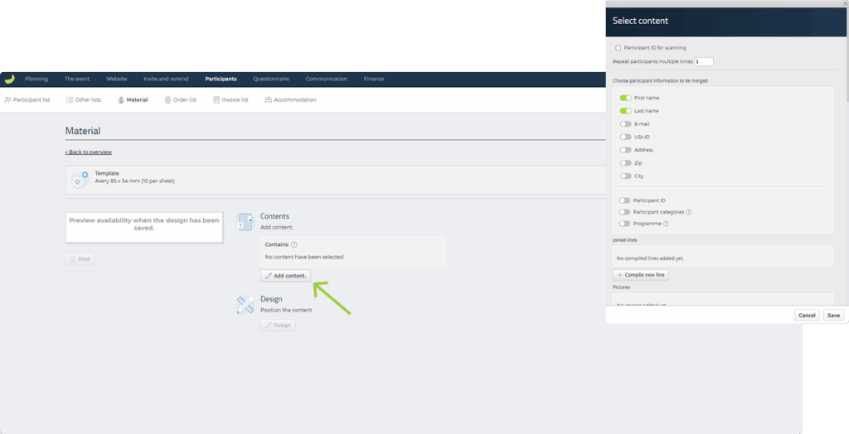Screen dimensions: 849x434
Task: Enable the E-mail toggle
Action: (625, 124)
